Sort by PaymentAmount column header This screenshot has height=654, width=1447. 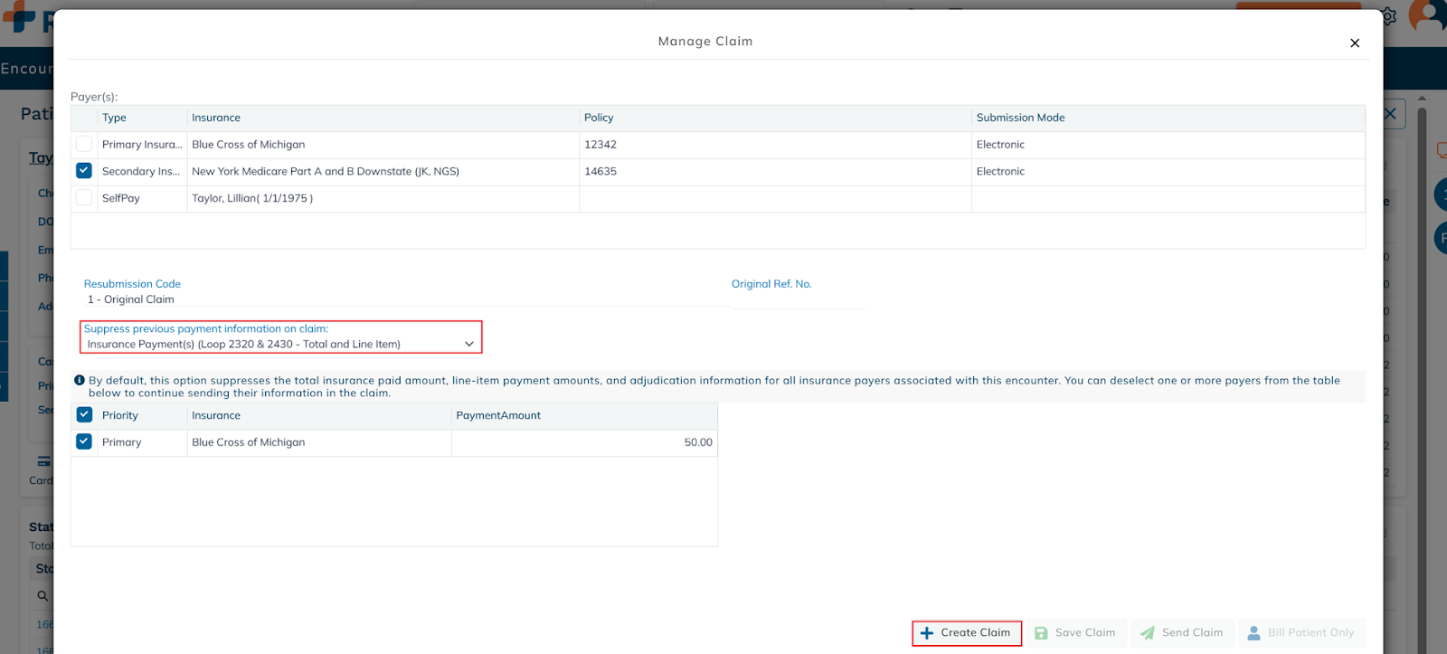pos(498,416)
